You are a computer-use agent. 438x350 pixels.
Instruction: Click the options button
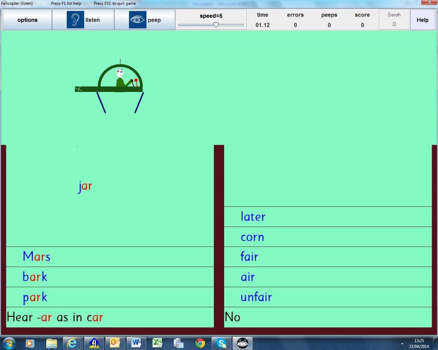pyautogui.click(x=27, y=20)
